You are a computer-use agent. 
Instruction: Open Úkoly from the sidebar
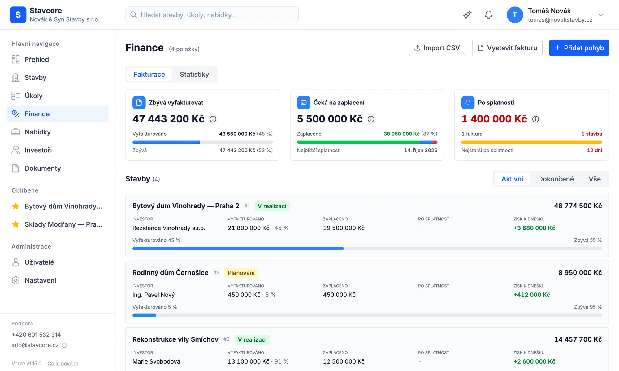[x=58, y=96]
